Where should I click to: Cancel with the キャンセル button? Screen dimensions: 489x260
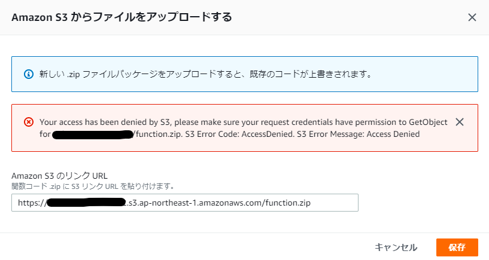pyautogui.click(x=396, y=247)
